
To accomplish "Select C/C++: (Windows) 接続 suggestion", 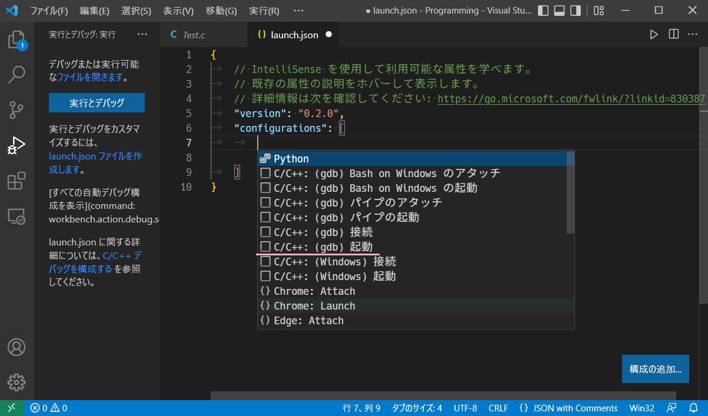I will [412, 262].
